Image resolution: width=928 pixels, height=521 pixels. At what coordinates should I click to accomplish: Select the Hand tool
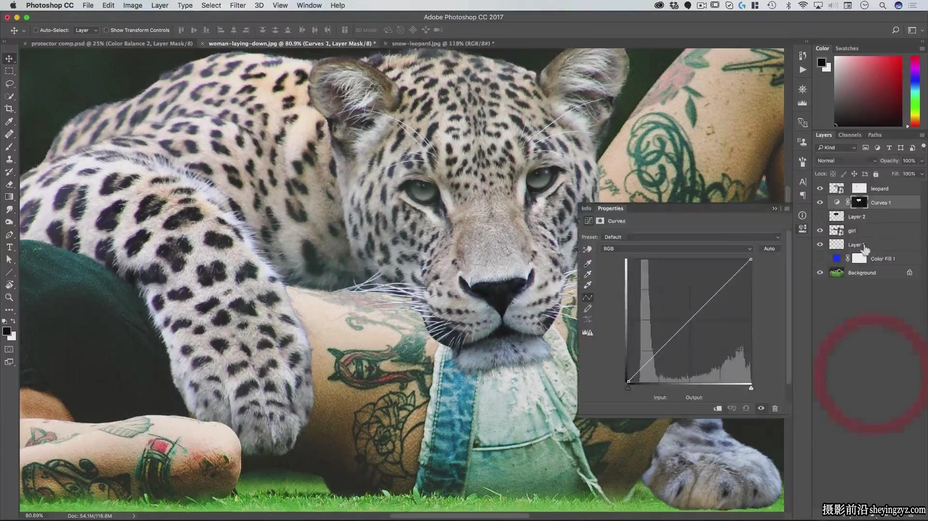9,285
